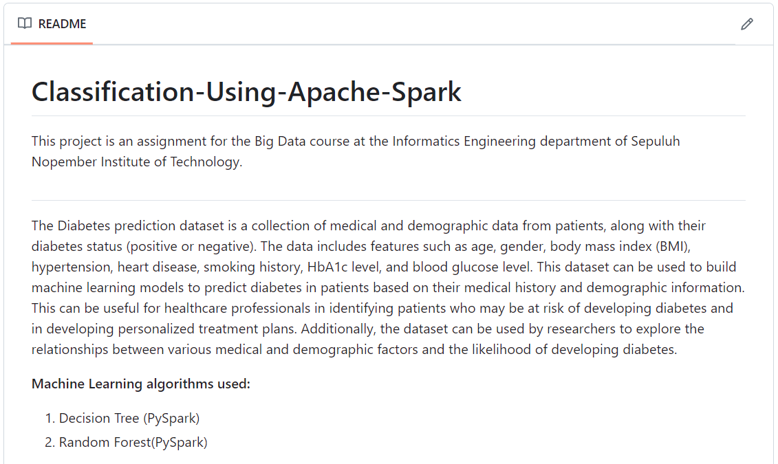
Task: Click the word Classification in the title
Action: point(113,91)
